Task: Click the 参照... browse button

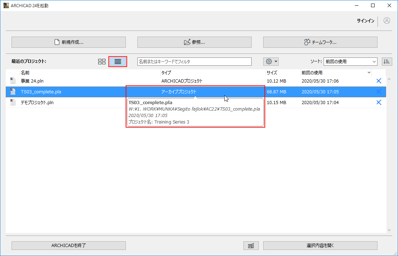Action: coord(195,42)
